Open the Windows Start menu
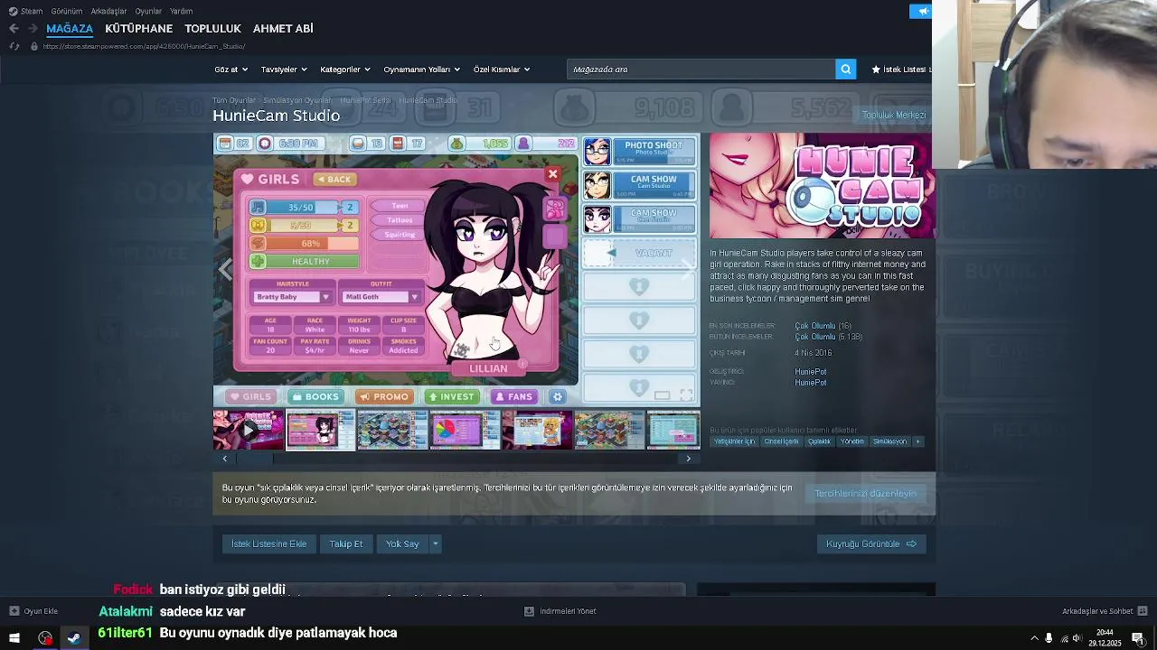Image resolution: width=1157 pixels, height=650 pixels. pyautogui.click(x=14, y=638)
